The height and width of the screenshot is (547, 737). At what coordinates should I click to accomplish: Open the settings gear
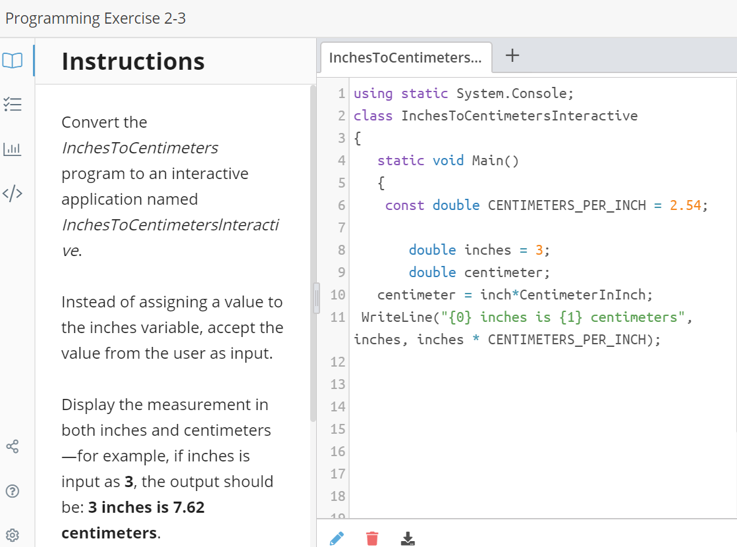[13, 534]
